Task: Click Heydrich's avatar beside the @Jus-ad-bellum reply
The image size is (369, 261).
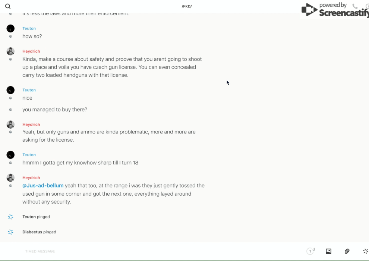Action: pos(10,178)
